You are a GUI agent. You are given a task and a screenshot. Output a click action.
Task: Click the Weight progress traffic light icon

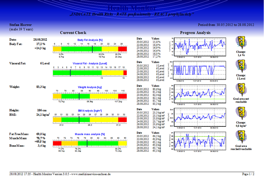(x=241, y=90)
